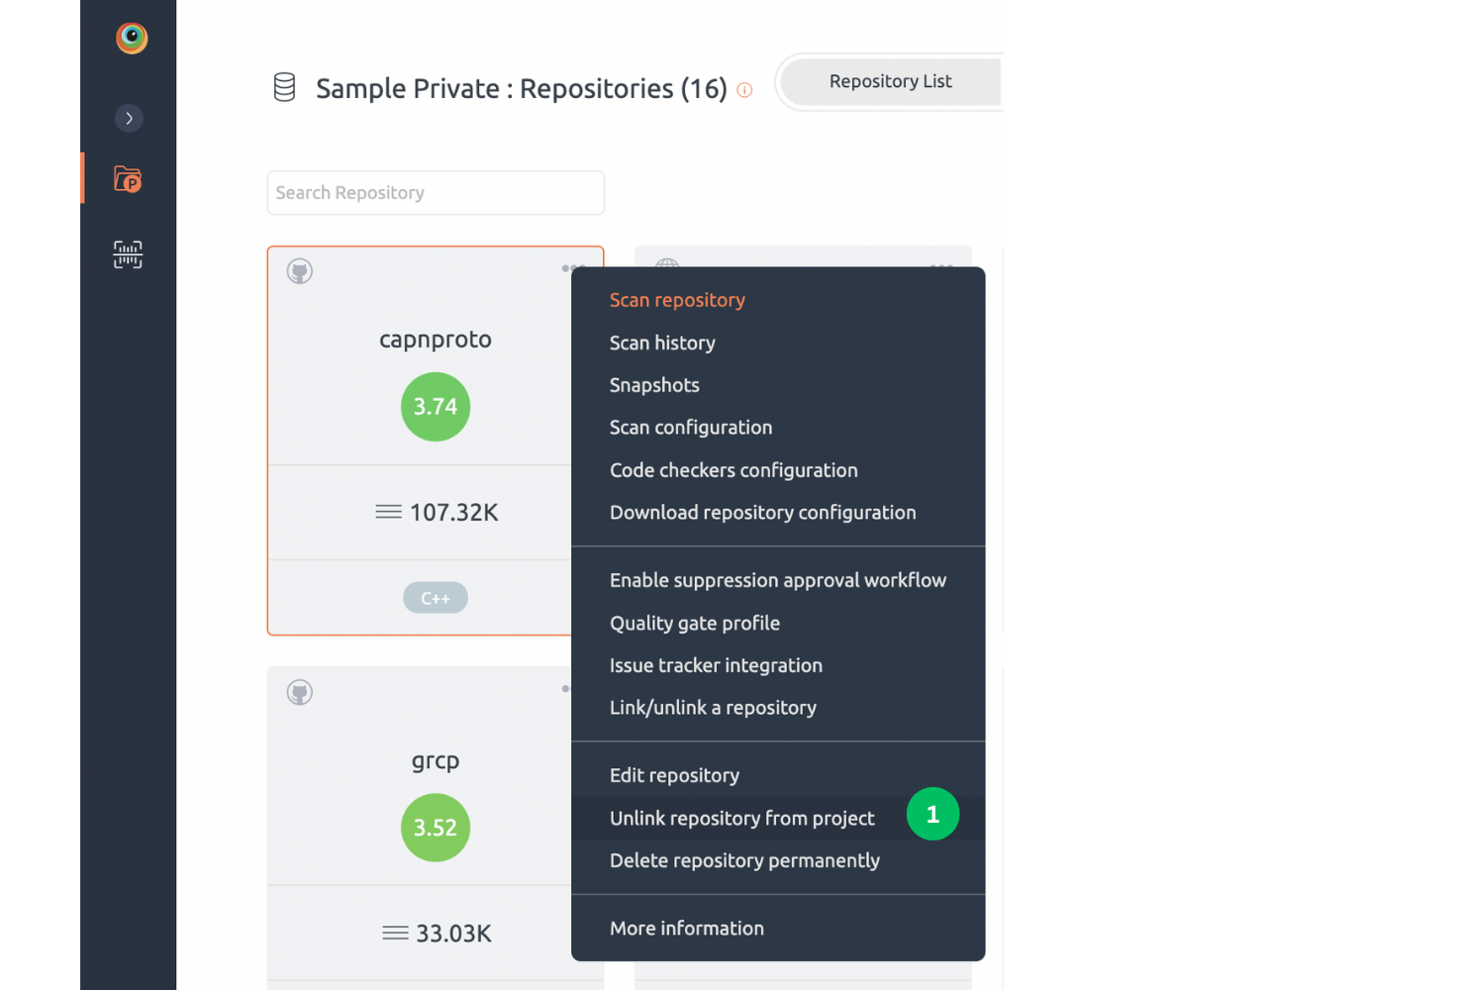Click the C++ language tag

[x=436, y=598]
